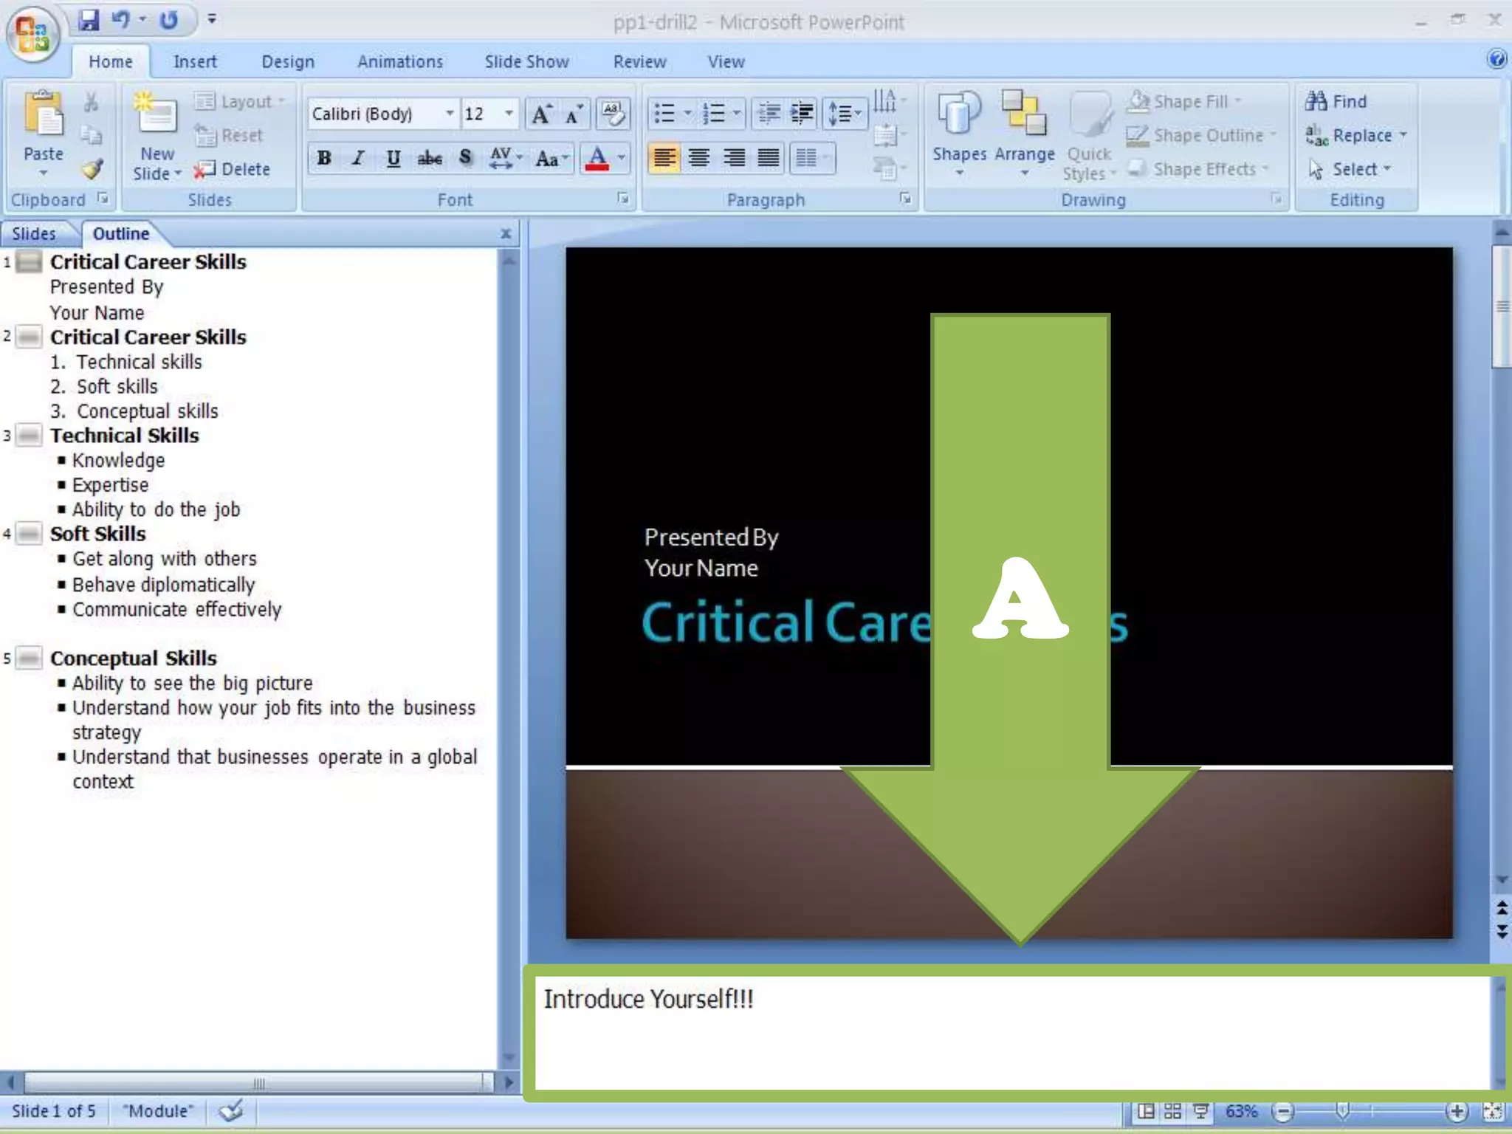
Task: Click the Save icon in quick access toolbar
Action: [89, 20]
